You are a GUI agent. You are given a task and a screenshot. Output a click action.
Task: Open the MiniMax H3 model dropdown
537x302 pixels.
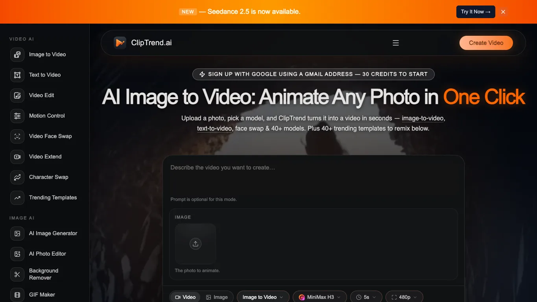point(320,297)
